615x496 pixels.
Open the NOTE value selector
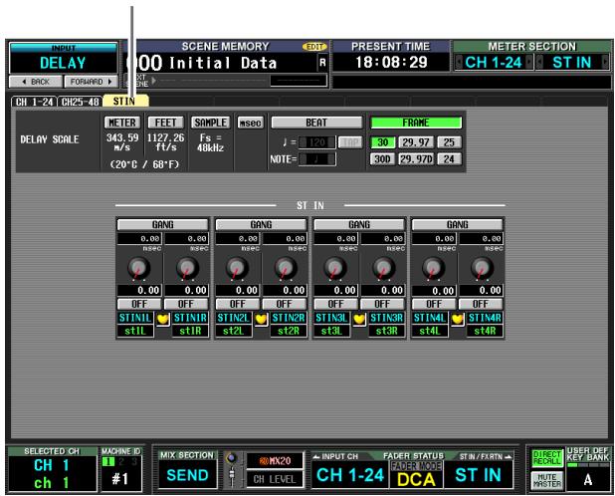point(316,159)
